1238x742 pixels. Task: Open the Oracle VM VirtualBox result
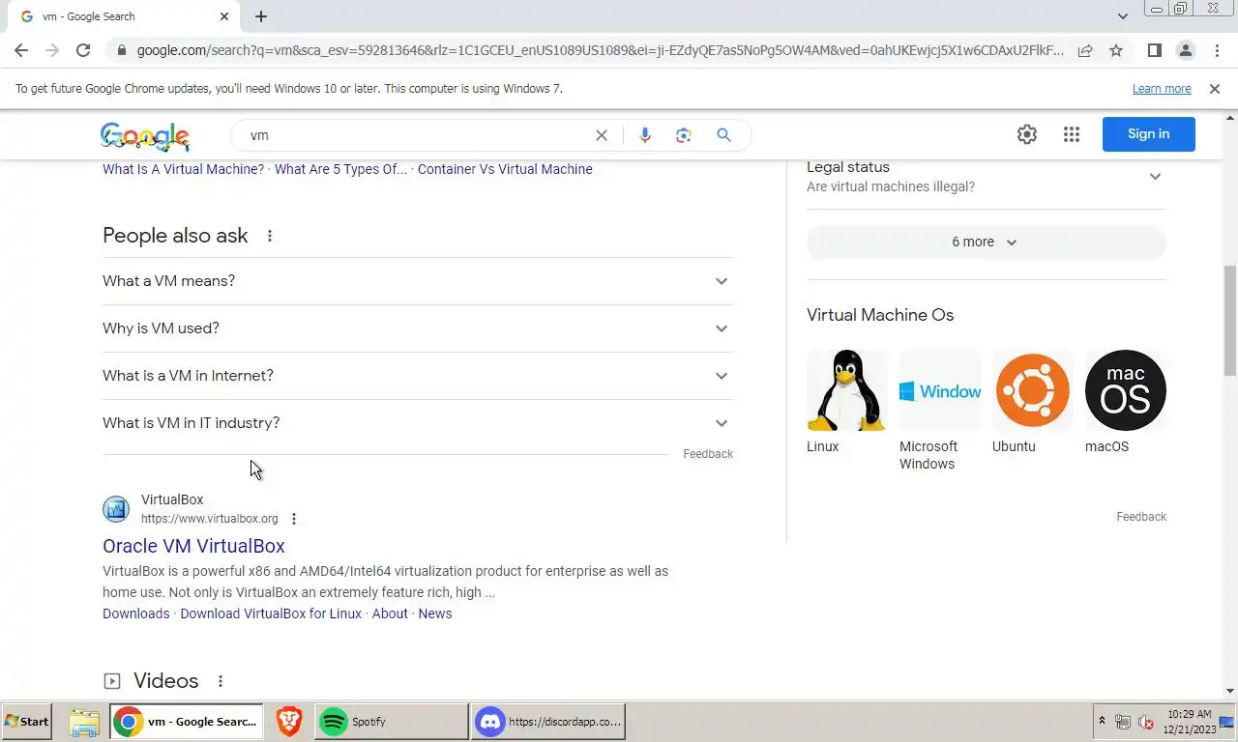[x=193, y=546]
